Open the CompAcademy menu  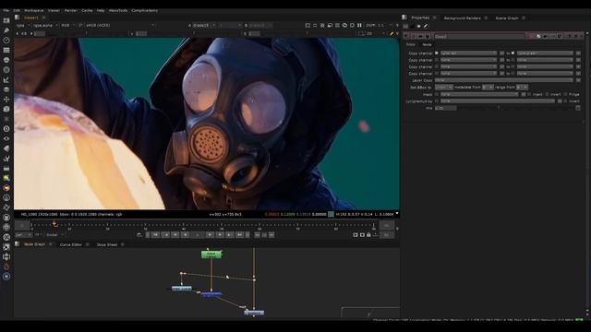tap(145, 10)
